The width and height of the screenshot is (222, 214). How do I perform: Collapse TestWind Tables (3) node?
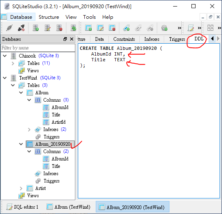pos(13,85)
